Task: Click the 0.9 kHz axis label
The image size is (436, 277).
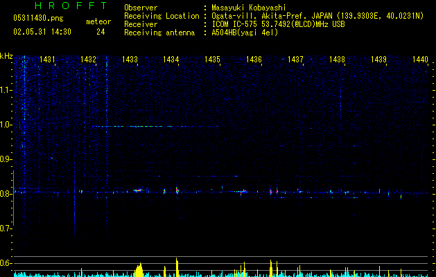Action: tap(6, 159)
